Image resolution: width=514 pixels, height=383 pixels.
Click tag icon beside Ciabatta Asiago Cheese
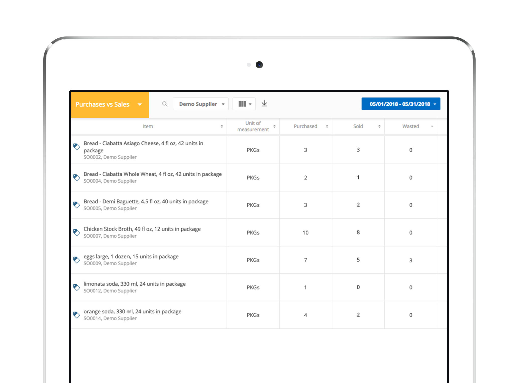(76, 147)
